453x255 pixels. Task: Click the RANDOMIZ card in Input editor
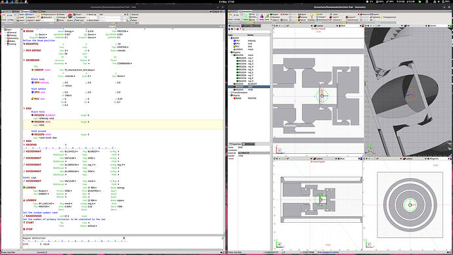(x=33, y=216)
